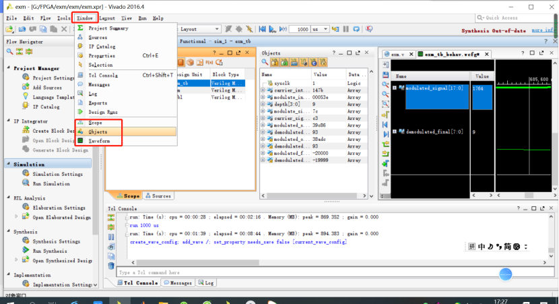
Task: Open the Layout dropdown in toolbar
Action: pos(199,30)
